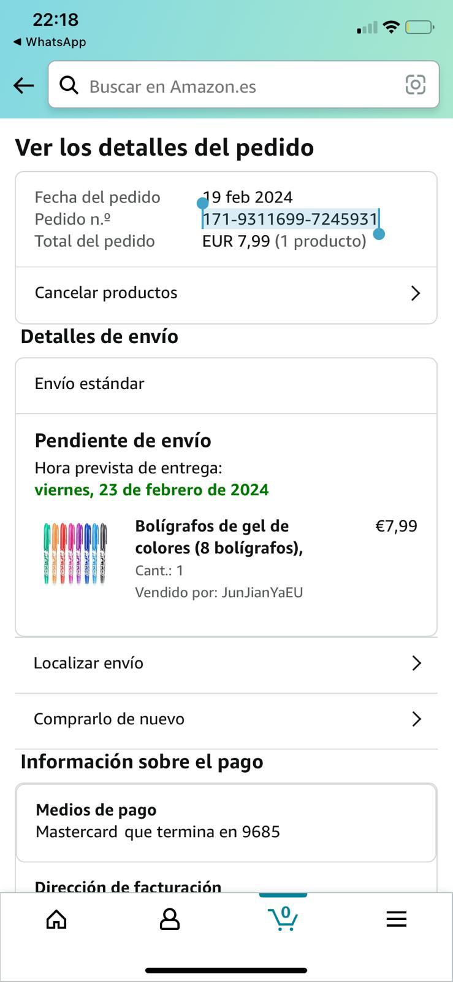Open the account profile icon
The width and height of the screenshot is (453, 982).
coord(170,919)
